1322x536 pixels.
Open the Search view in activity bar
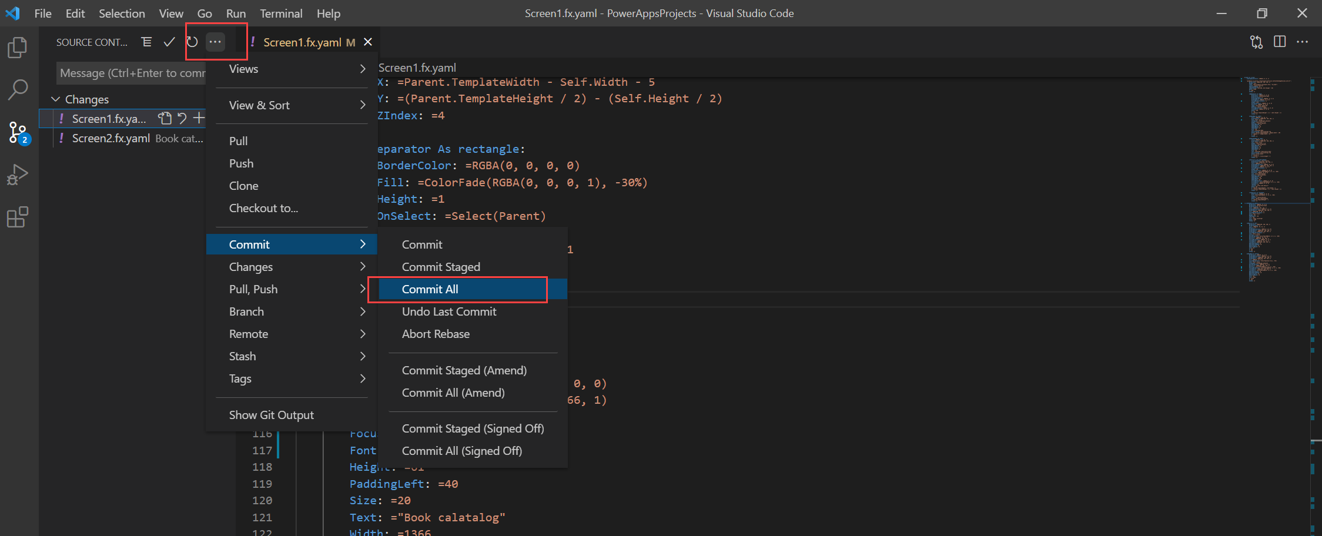[x=18, y=90]
